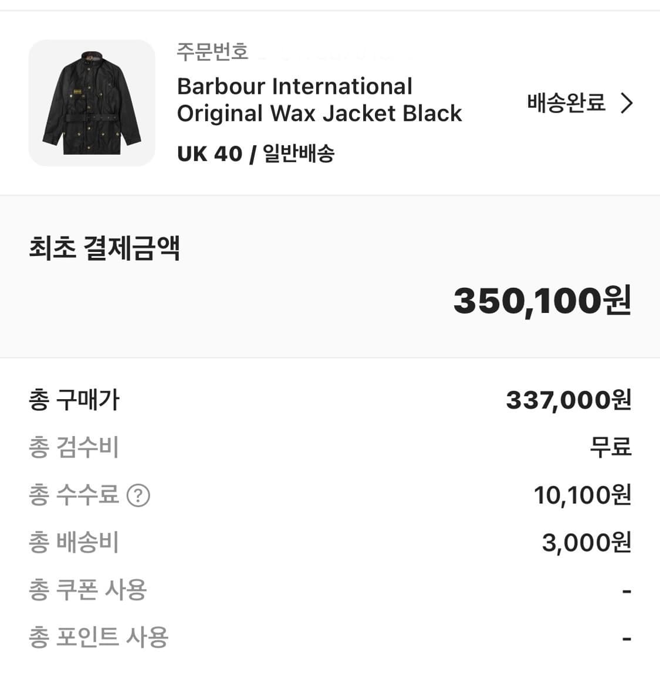Select the 337,000원 purchase price value
The width and height of the screenshot is (660, 674).
[568, 400]
